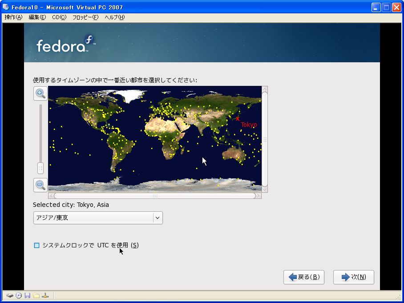Image resolution: width=404 pixels, height=303 pixels.
Task: Open the フロッピー(F) menu
Action: coord(85,17)
